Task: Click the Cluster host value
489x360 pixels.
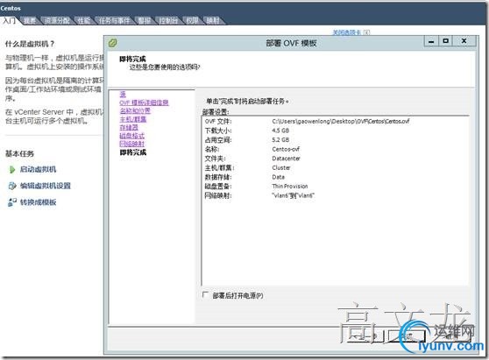Action: coord(281,167)
